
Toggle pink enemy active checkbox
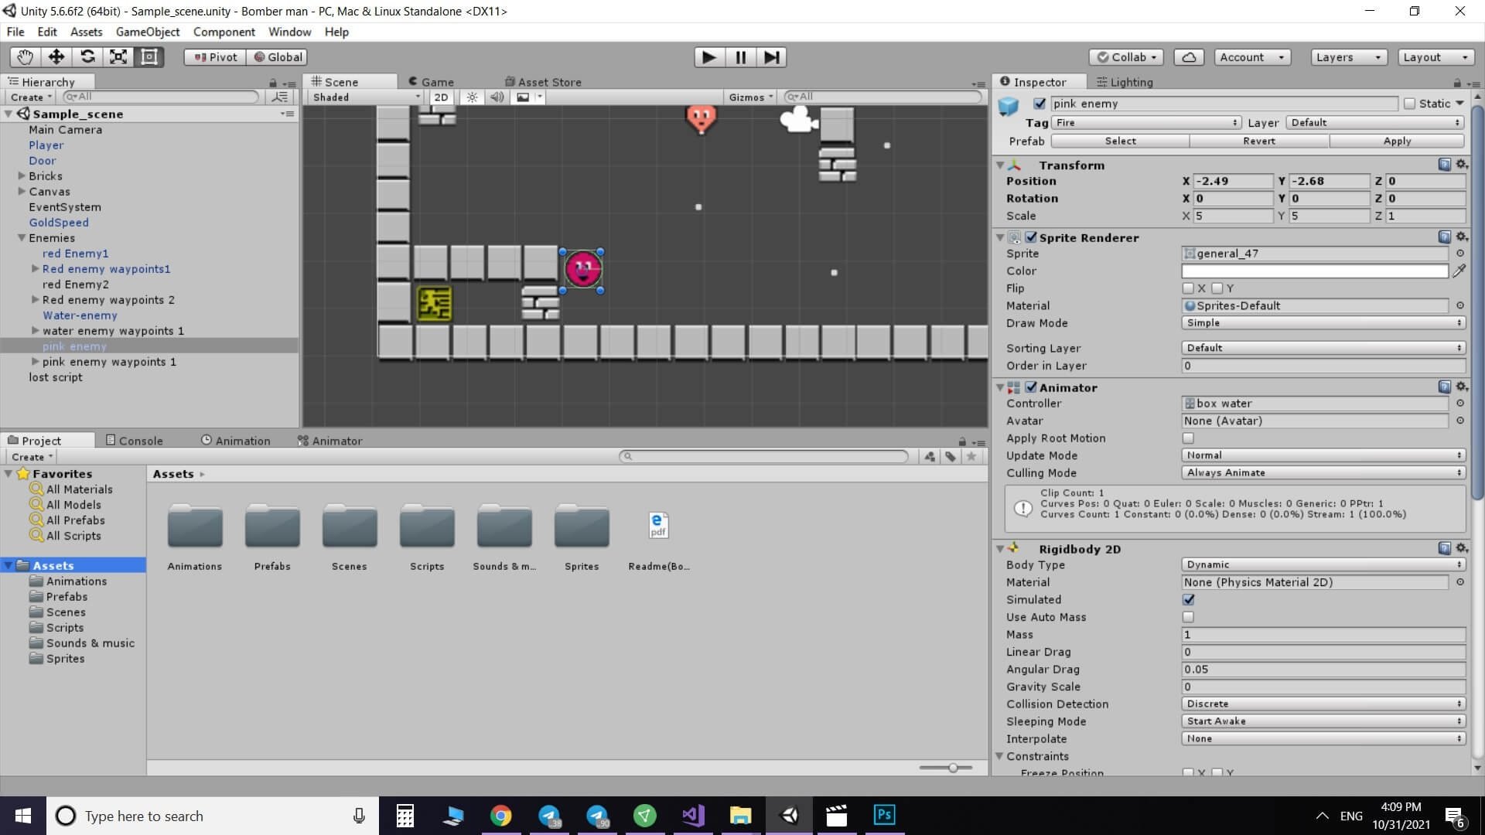1039,104
